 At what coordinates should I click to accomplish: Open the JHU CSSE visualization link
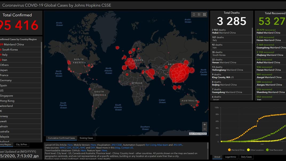click(x=117, y=145)
